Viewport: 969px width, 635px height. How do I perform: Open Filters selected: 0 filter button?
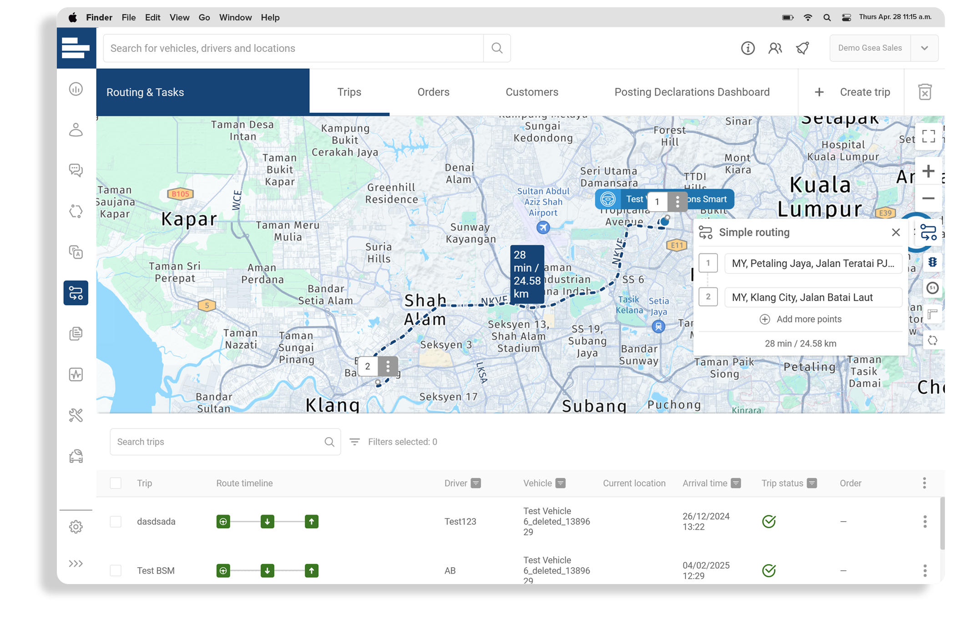[393, 442]
